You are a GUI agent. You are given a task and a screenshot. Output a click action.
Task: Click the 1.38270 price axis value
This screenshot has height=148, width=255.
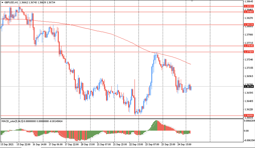pos(249,18)
